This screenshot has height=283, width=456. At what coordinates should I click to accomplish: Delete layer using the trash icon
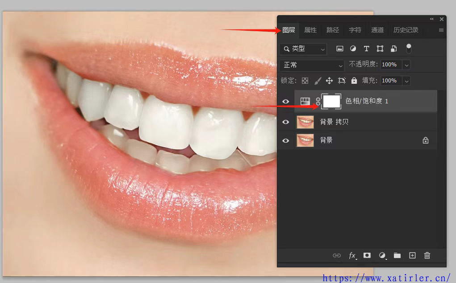click(427, 255)
